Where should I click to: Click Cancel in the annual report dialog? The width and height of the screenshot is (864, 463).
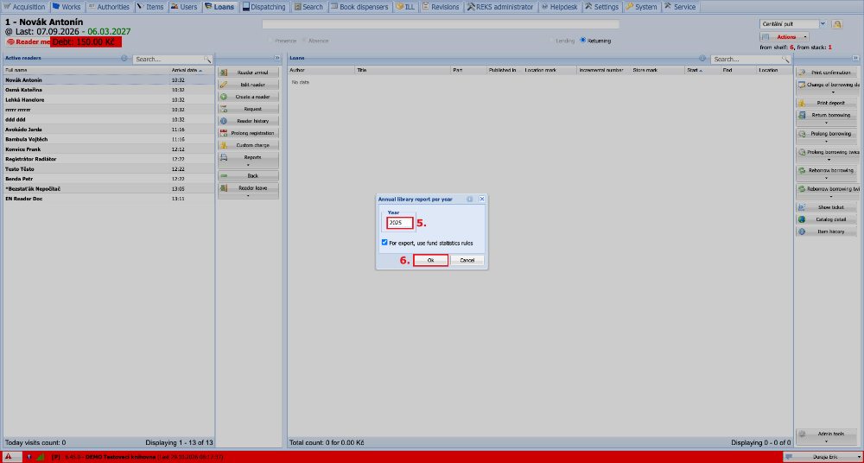click(x=467, y=260)
